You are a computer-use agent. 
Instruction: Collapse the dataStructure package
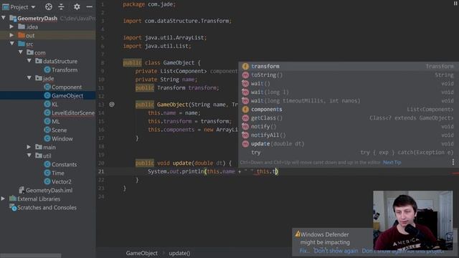point(29,61)
